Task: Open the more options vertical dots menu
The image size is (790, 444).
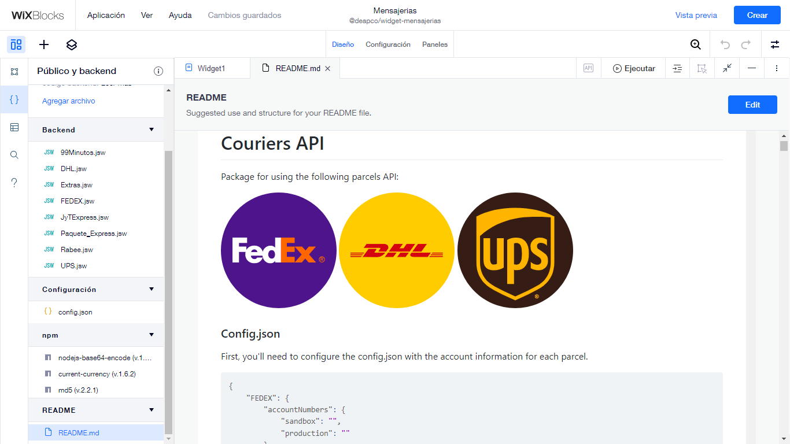Action: pyautogui.click(x=777, y=68)
